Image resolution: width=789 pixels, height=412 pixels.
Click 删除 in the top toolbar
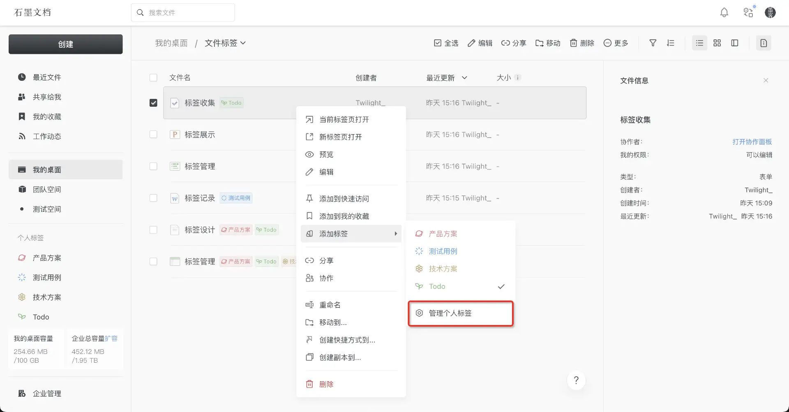click(582, 43)
